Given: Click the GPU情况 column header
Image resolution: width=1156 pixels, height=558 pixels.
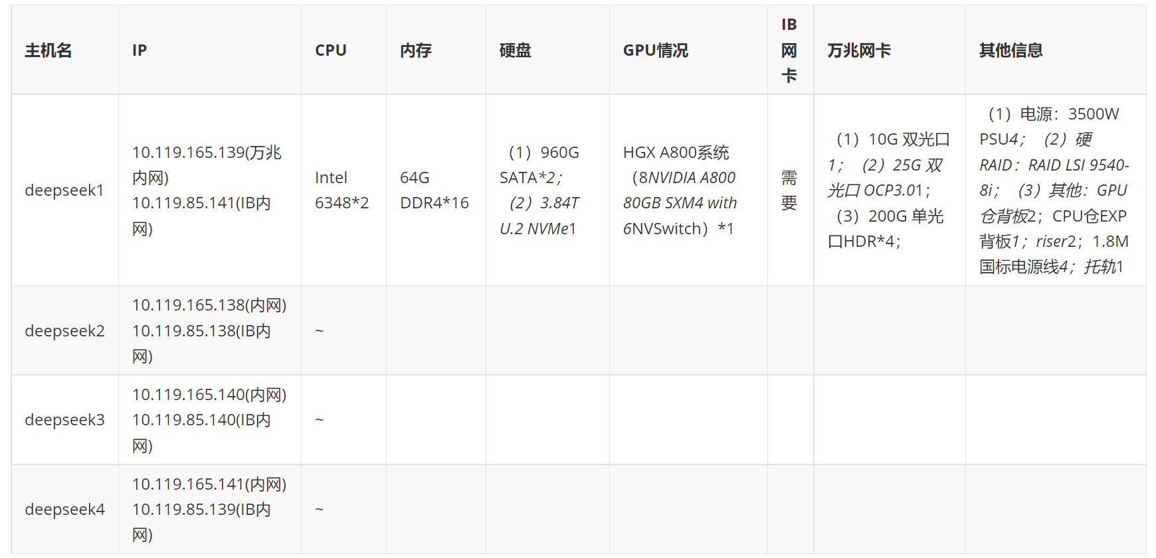Looking at the screenshot, I should pyautogui.click(x=656, y=50).
